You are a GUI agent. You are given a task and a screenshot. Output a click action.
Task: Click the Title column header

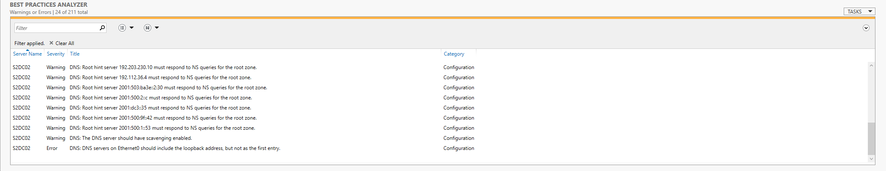75,54
